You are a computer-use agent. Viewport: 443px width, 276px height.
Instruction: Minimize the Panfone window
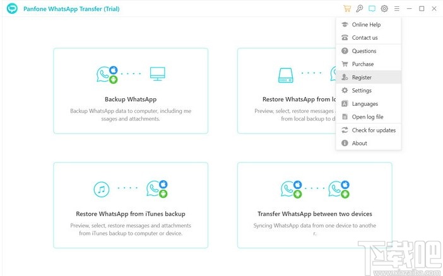coord(409,9)
